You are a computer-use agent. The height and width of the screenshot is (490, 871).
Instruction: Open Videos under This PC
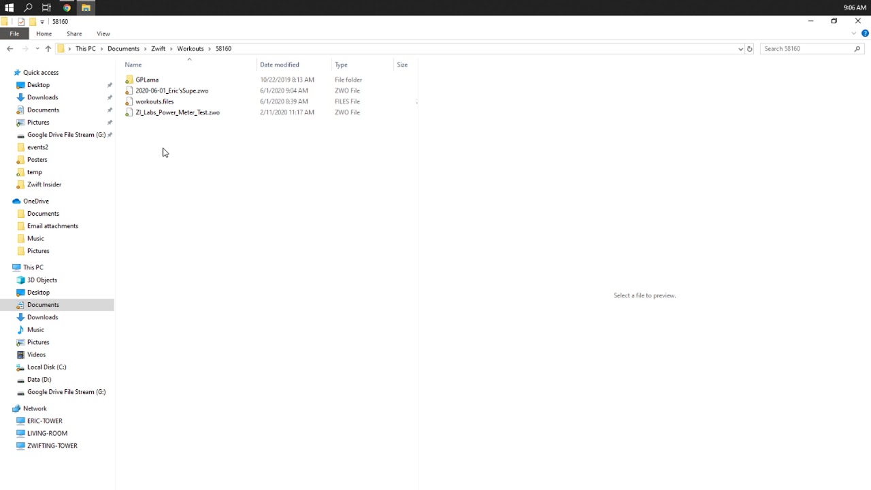36,355
